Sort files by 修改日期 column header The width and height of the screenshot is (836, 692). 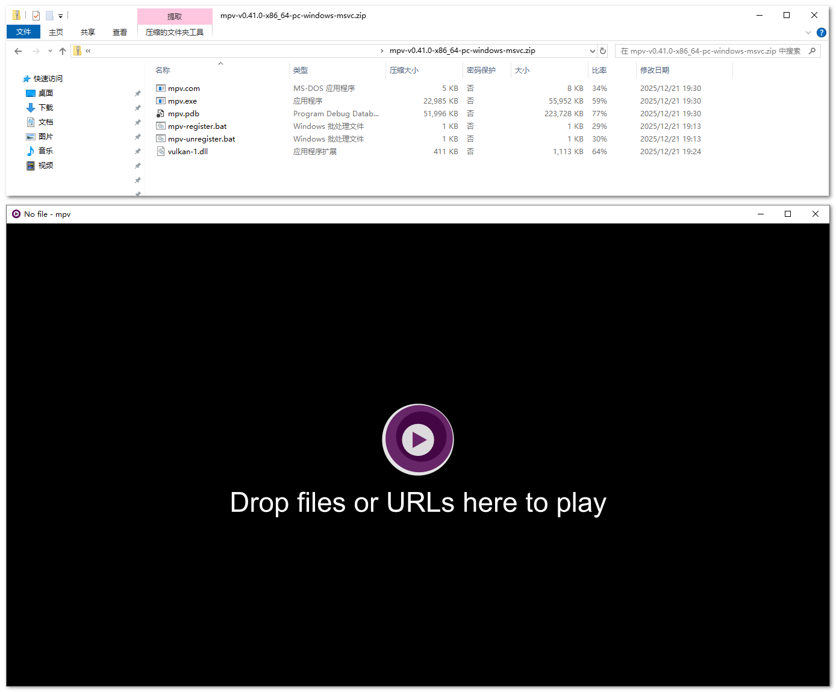655,70
